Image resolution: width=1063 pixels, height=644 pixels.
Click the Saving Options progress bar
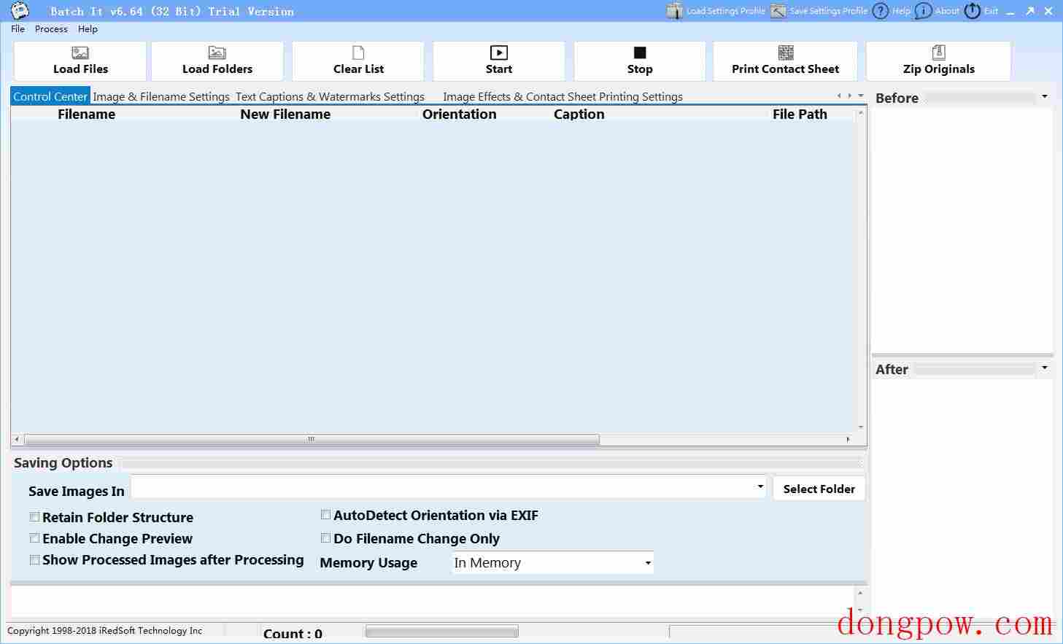(x=491, y=463)
